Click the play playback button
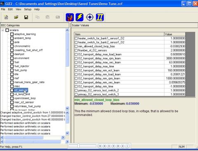Screen dimensions: 198x151 (109, 146)
